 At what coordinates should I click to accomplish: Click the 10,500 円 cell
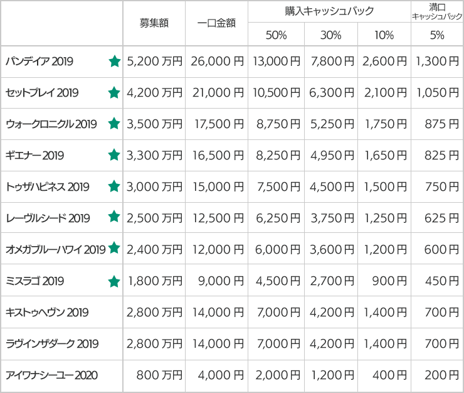277,93
